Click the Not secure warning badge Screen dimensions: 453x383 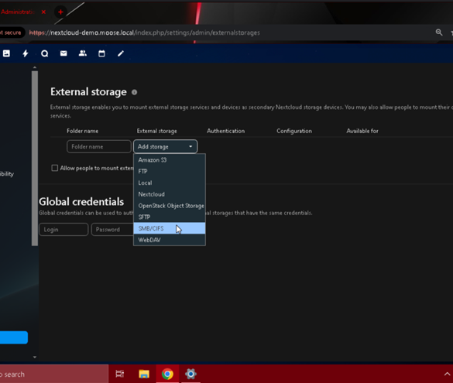12,32
